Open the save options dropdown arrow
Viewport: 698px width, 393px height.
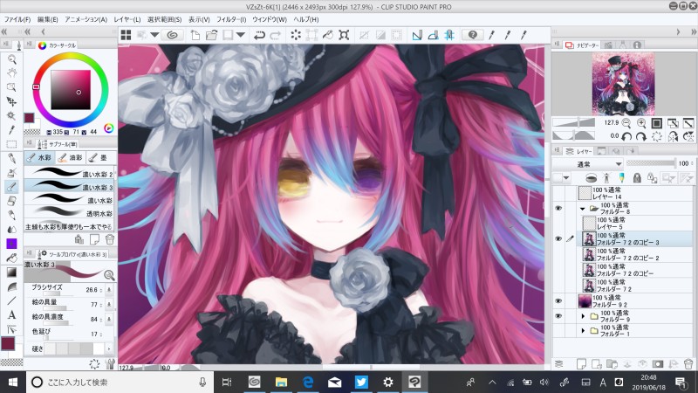coord(241,35)
